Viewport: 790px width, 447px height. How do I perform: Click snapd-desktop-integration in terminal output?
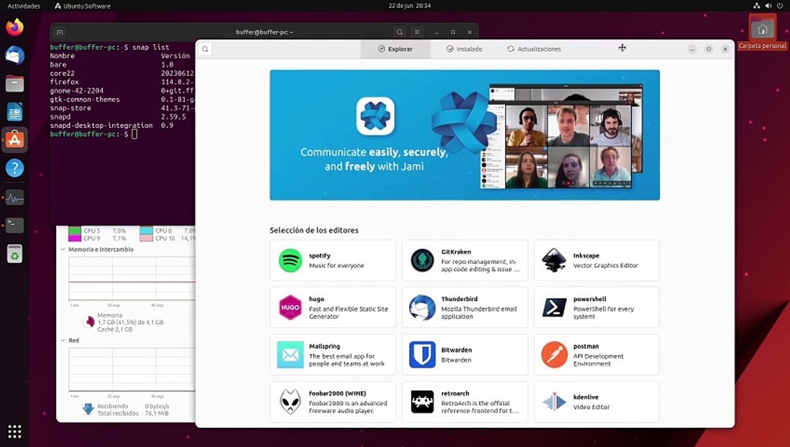click(x=101, y=125)
